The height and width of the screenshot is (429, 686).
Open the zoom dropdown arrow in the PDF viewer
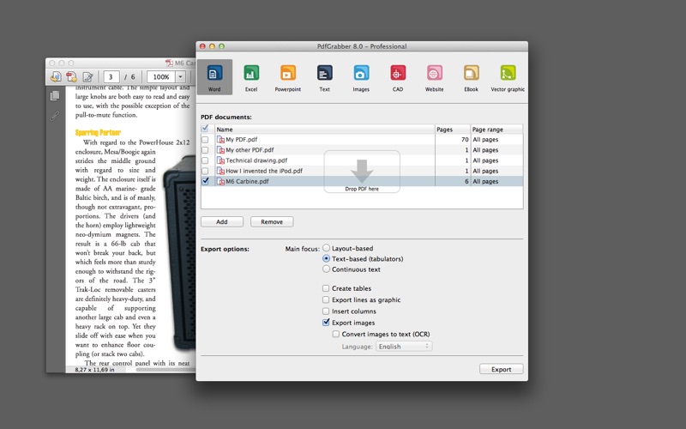pyautogui.click(x=180, y=77)
